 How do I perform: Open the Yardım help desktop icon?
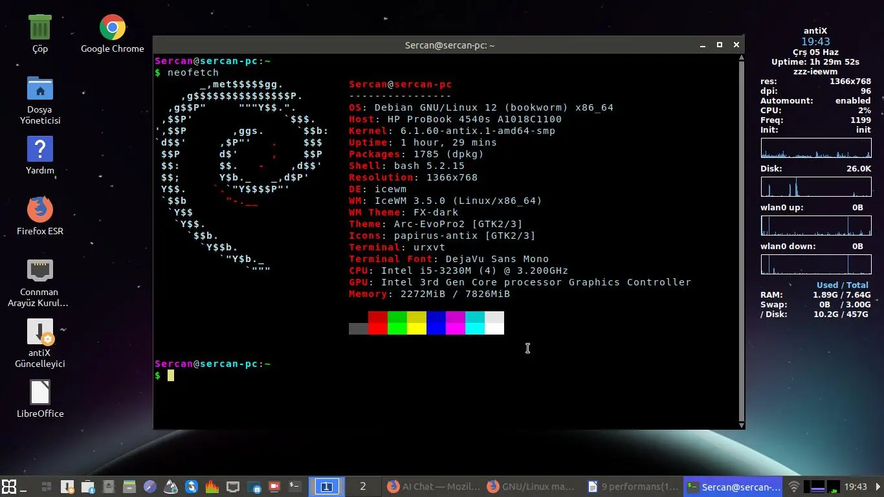[39, 155]
